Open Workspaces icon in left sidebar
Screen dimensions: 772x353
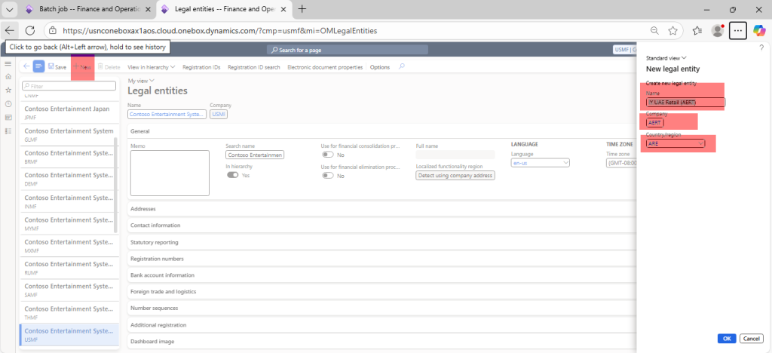pos(8,117)
